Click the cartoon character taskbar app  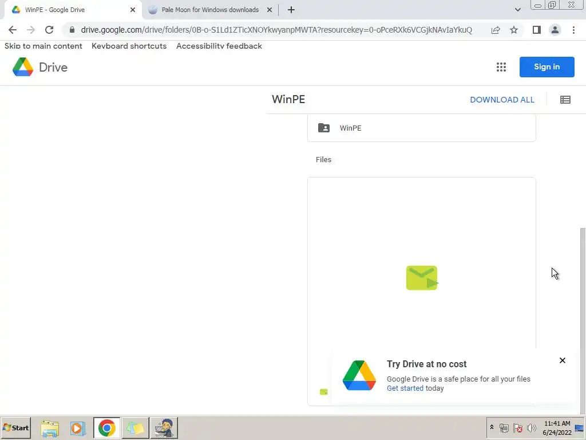(164, 428)
